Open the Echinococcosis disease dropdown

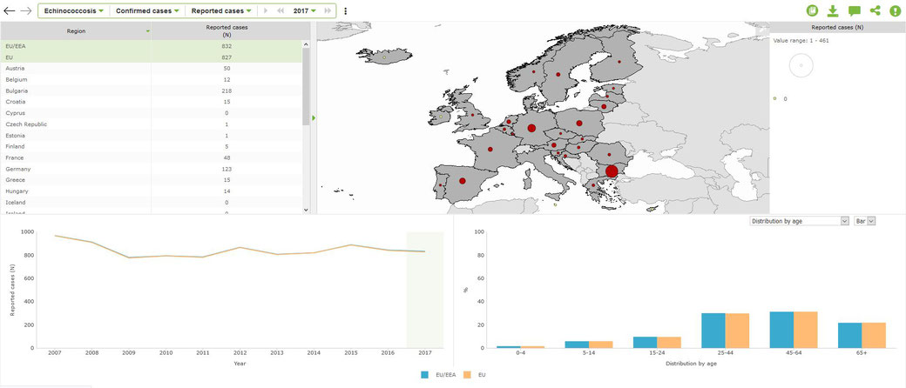tap(74, 11)
